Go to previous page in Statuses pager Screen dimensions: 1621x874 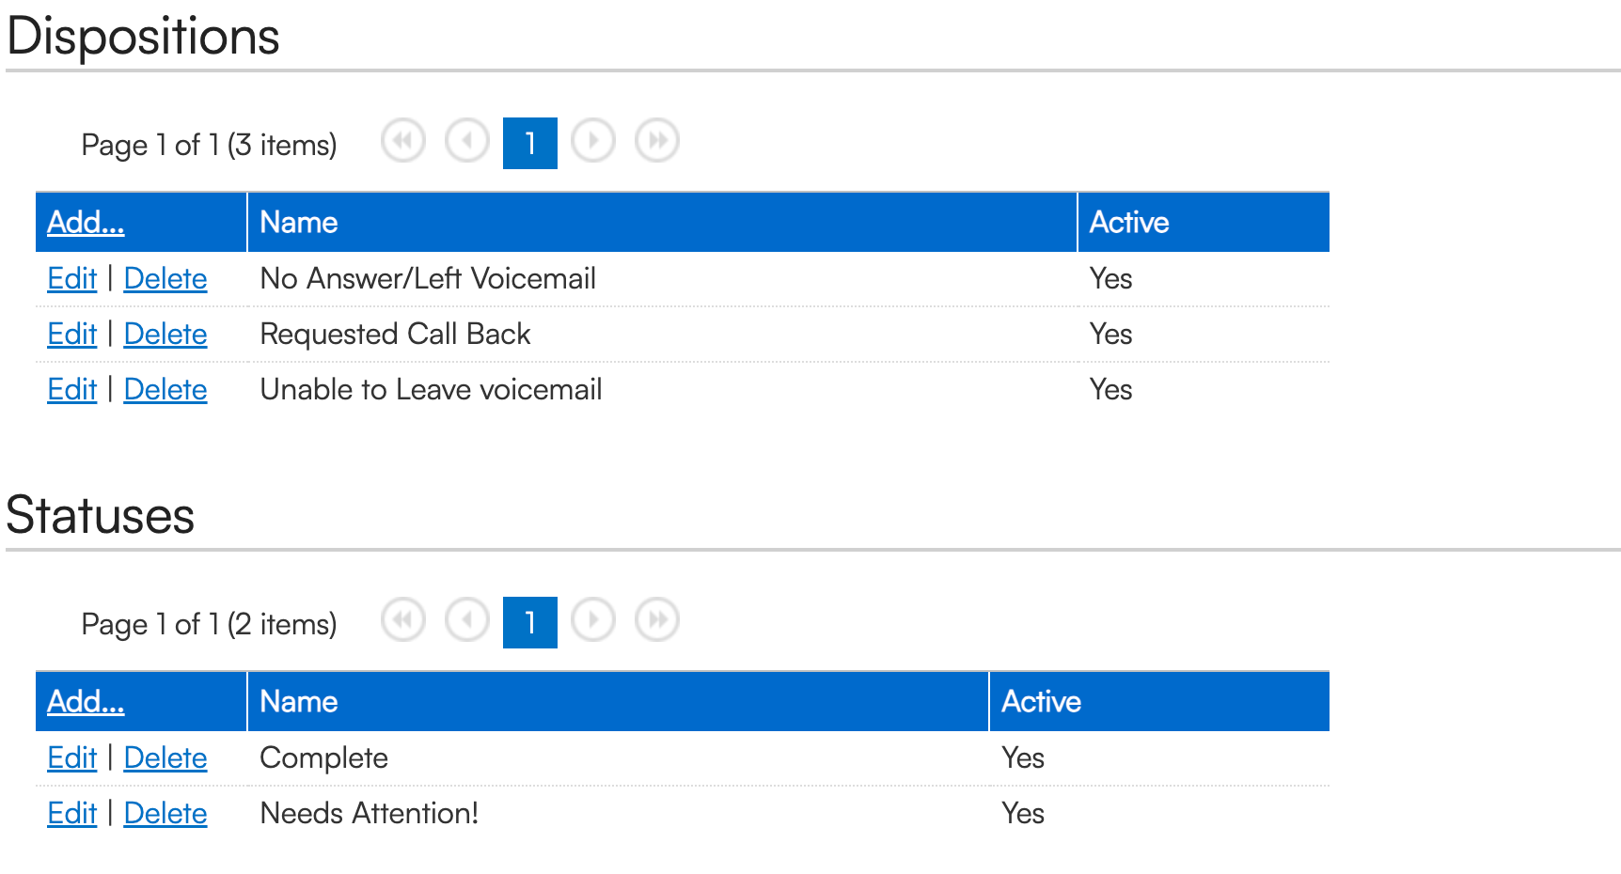(467, 621)
